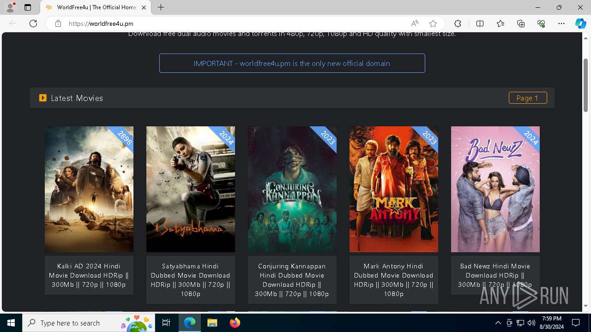Click the IMPORTANT official domain notice link
The image size is (591, 332).
point(292,63)
